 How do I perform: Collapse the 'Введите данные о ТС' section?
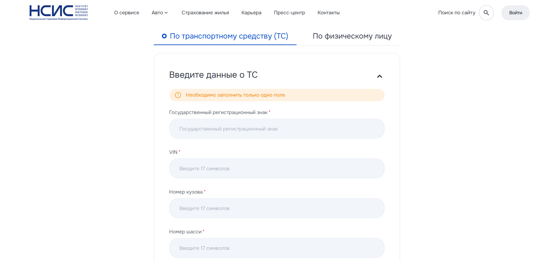pyautogui.click(x=379, y=76)
